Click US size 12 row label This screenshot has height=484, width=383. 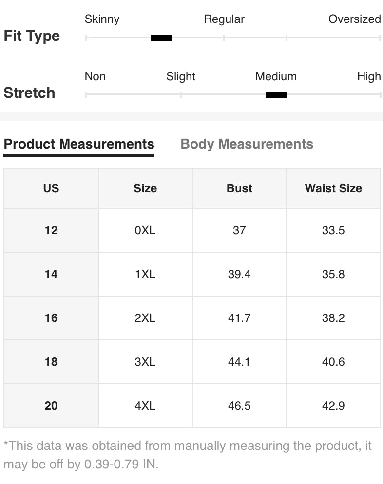click(x=51, y=230)
